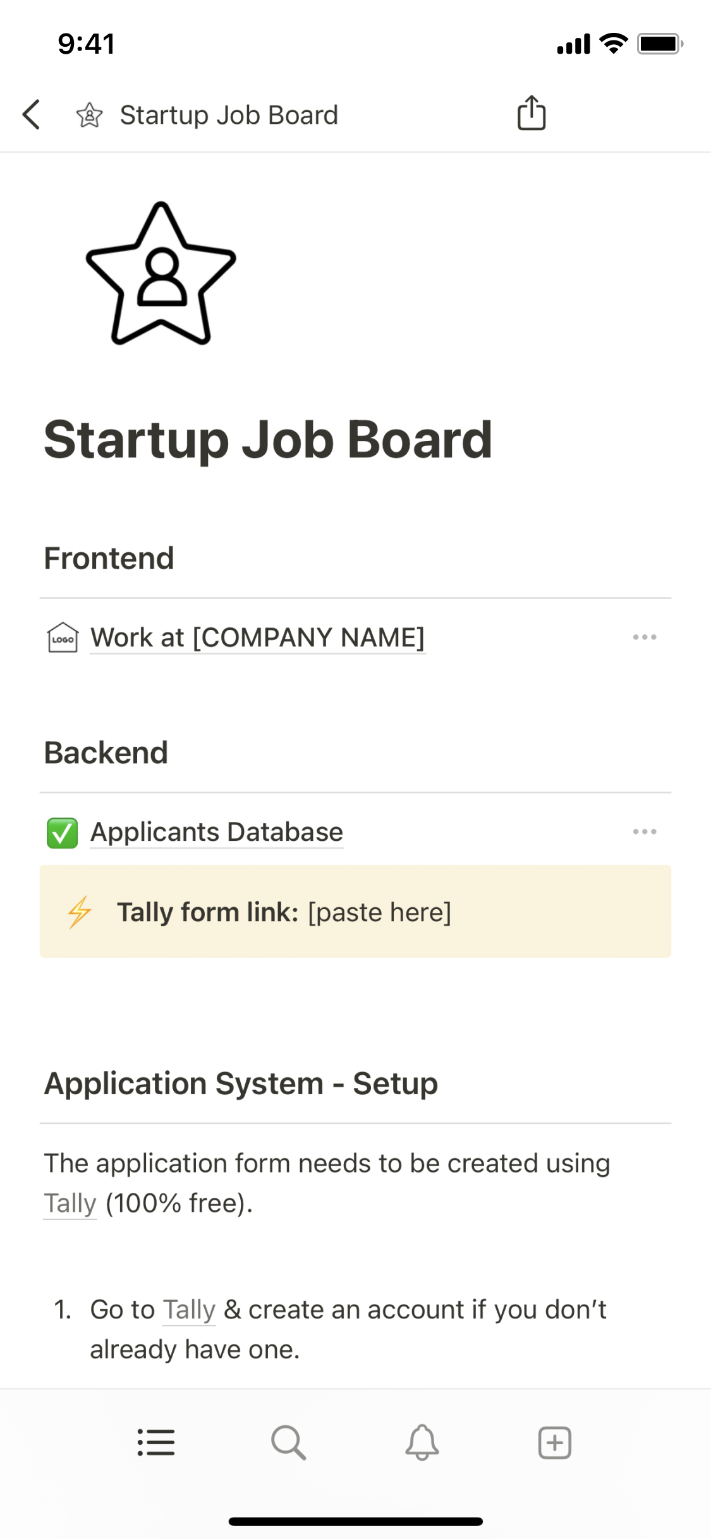Tap the share icon in header

click(x=531, y=113)
